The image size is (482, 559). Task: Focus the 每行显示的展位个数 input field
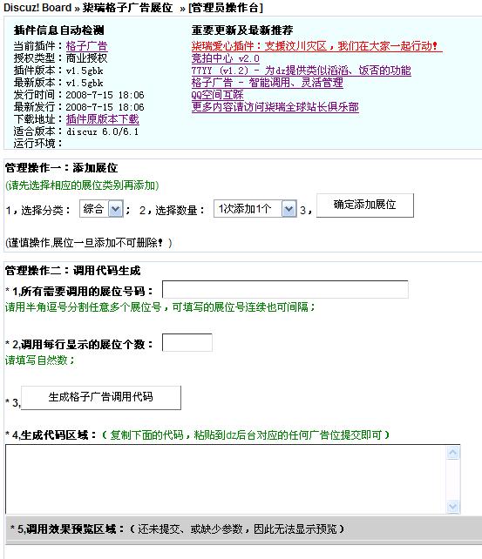pyautogui.click(x=187, y=342)
